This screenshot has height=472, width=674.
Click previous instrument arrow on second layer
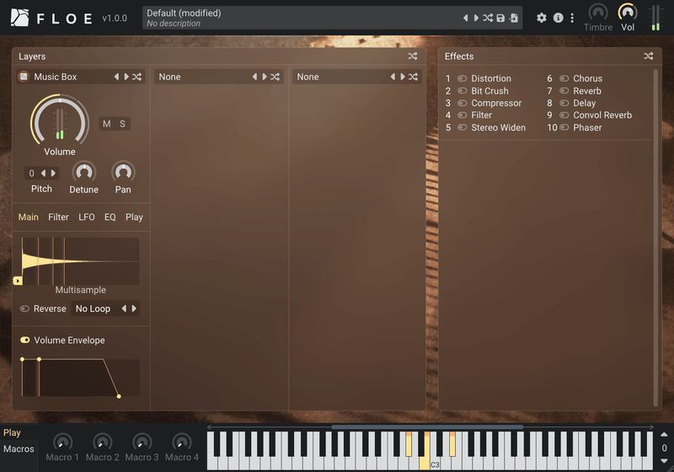254,77
